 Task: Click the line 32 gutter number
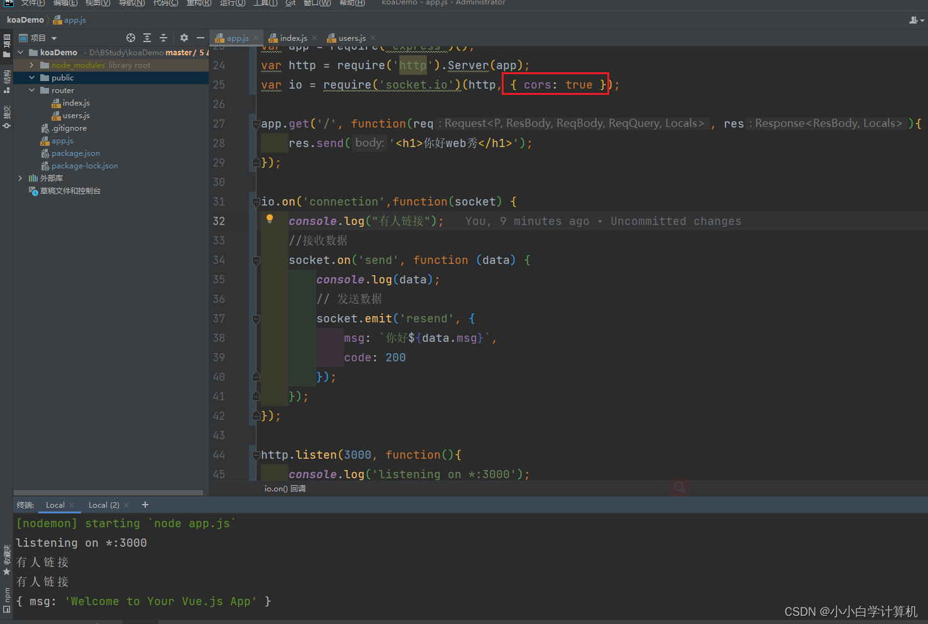click(219, 221)
